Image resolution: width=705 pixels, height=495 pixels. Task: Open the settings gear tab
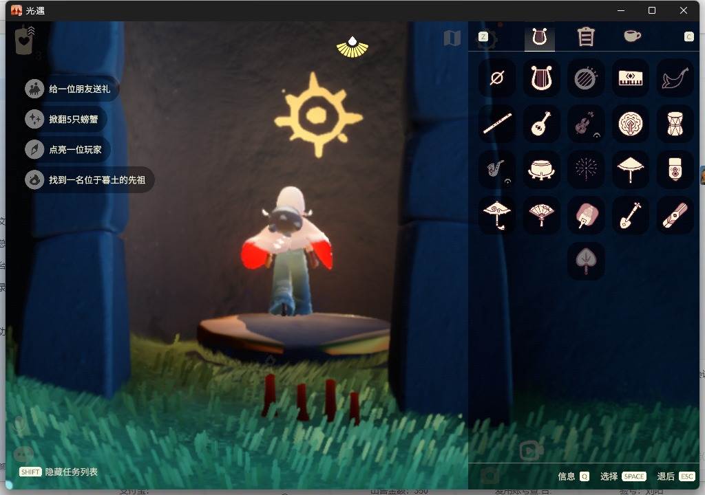(x=488, y=38)
